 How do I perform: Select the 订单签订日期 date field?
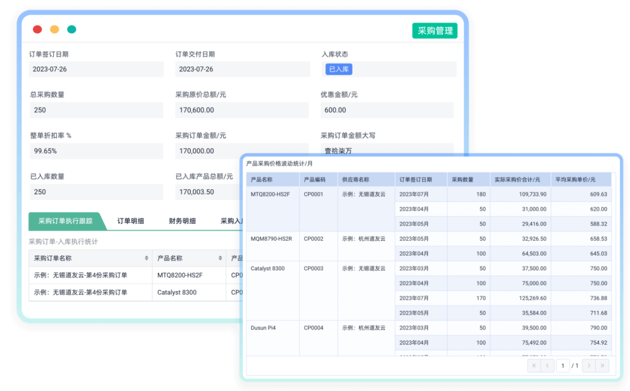(x=96, y=69)
